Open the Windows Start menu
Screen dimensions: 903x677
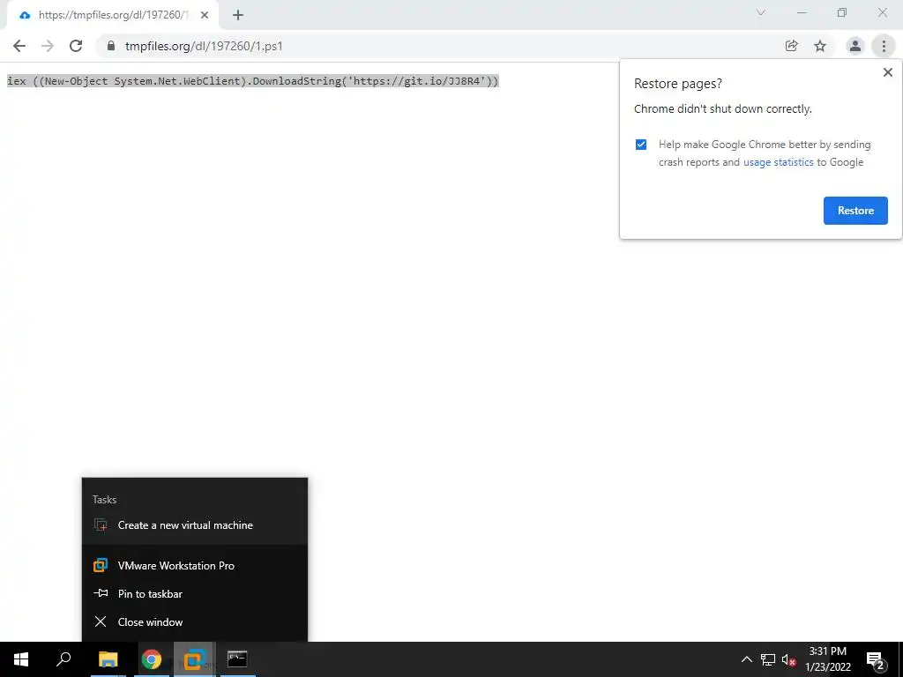pos(21,659)
